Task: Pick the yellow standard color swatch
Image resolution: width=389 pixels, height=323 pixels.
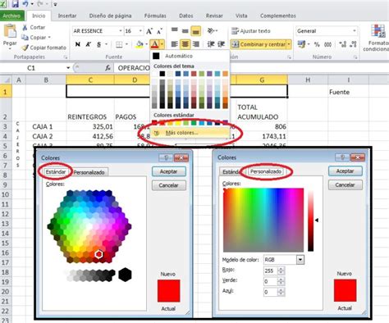Action: [x=178, y=123]
